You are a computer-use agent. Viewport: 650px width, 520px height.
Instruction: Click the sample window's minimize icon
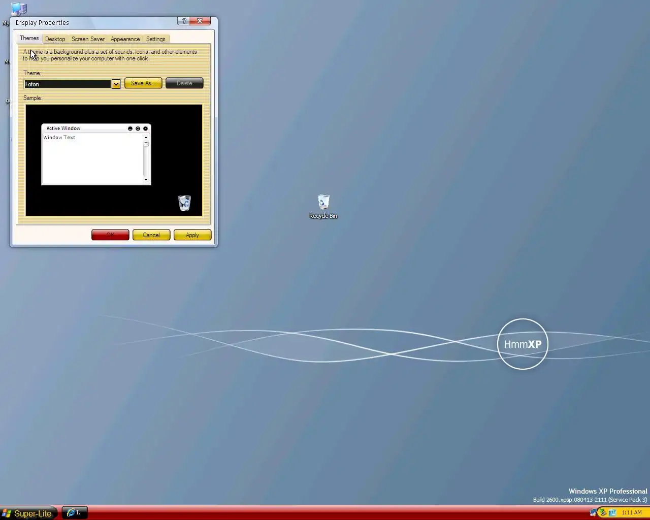(x=130, y=128)
